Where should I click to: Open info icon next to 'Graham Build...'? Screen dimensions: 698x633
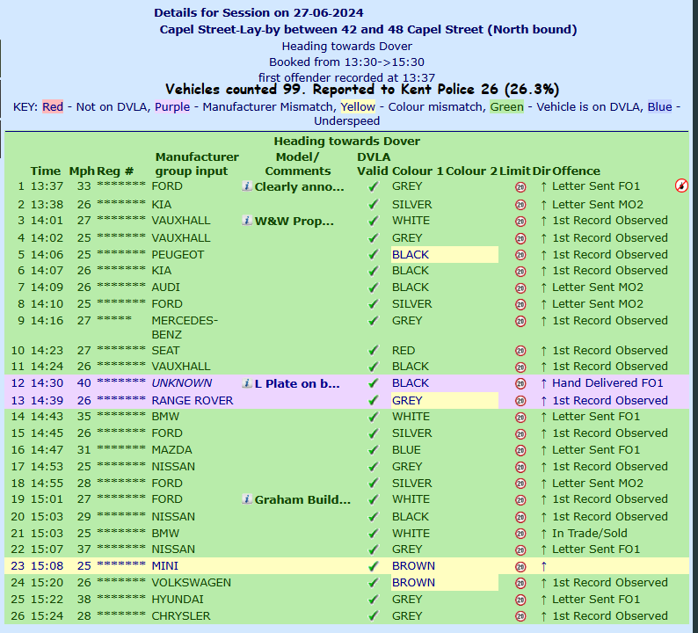(247, 499)
